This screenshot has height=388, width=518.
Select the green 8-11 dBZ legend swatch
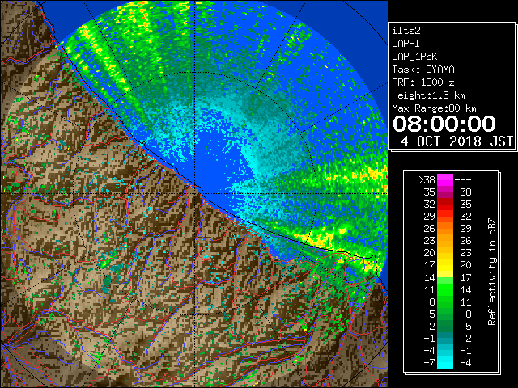445,302
